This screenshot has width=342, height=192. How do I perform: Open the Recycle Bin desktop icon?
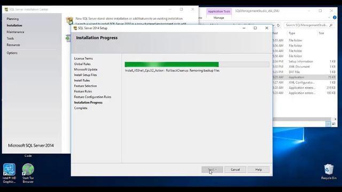[329, 172]
